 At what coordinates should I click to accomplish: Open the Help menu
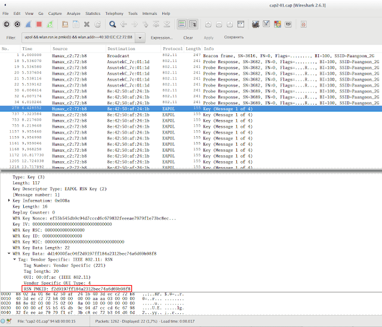(x=166, y=14)
